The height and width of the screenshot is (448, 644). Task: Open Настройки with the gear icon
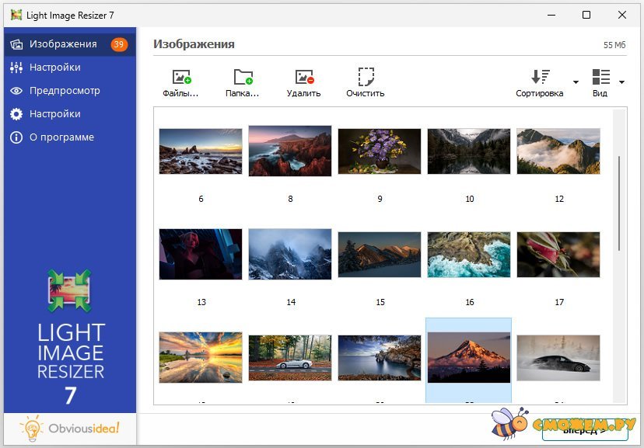point(54,114)
